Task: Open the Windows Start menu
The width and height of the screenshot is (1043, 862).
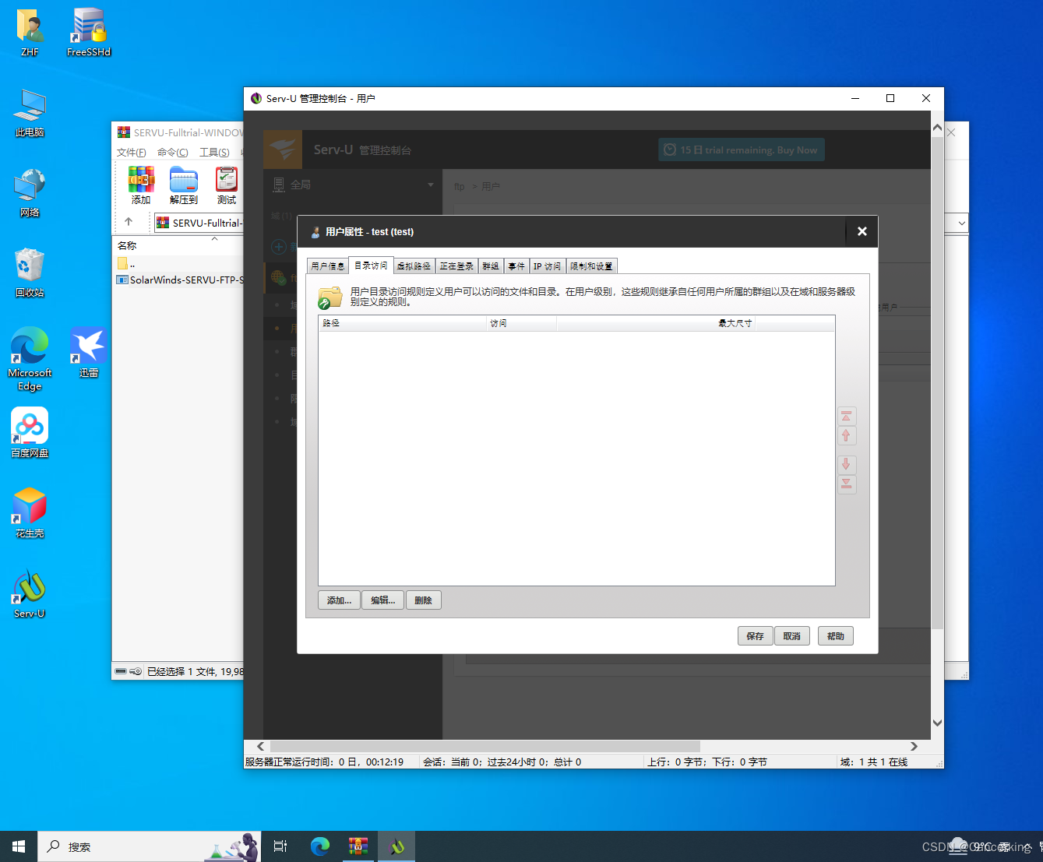Action: tap(19, 846)
